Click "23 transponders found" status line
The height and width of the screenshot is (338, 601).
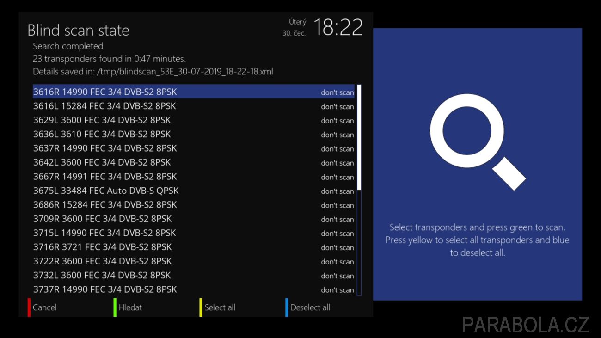tap(109, 59)
